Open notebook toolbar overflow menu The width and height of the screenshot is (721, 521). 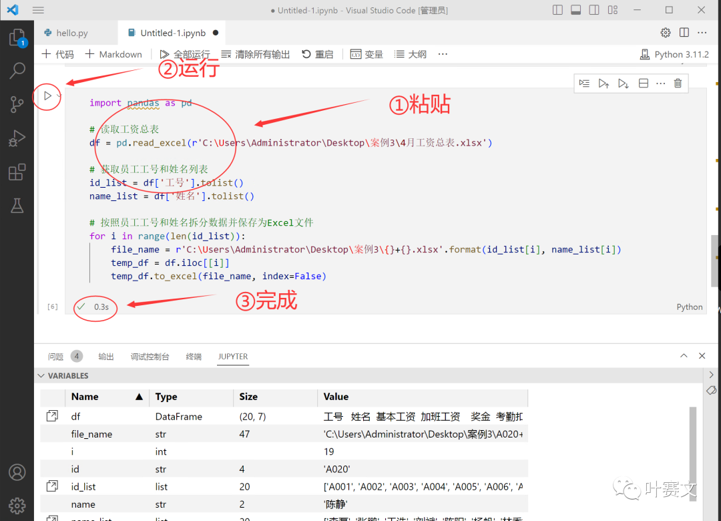coord(442,54)
